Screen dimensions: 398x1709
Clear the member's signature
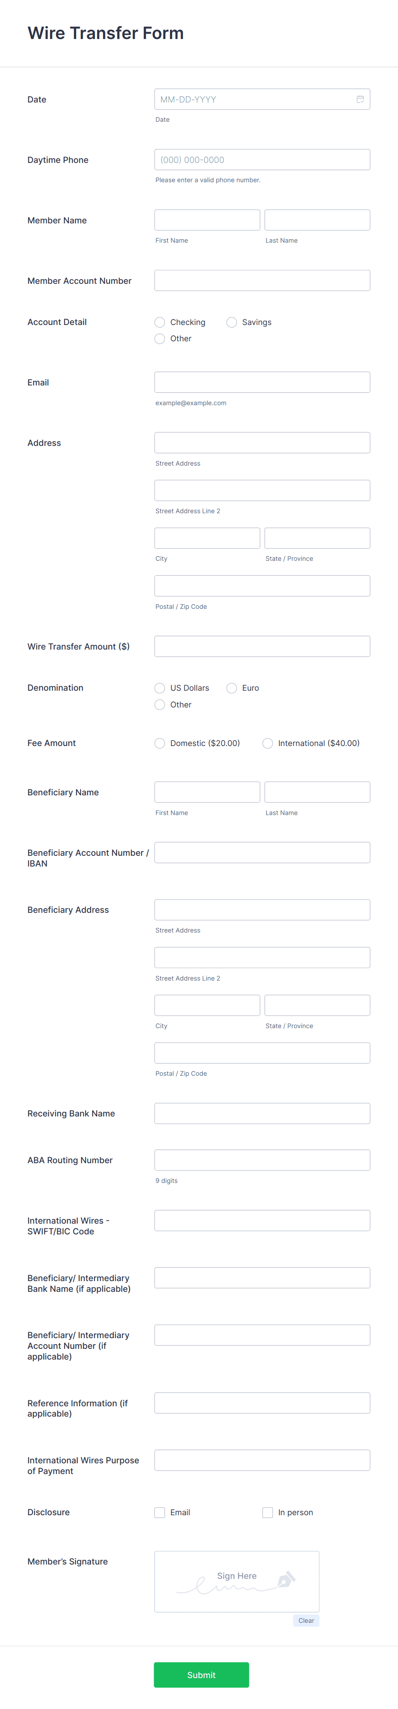(x=306, y=1620)
